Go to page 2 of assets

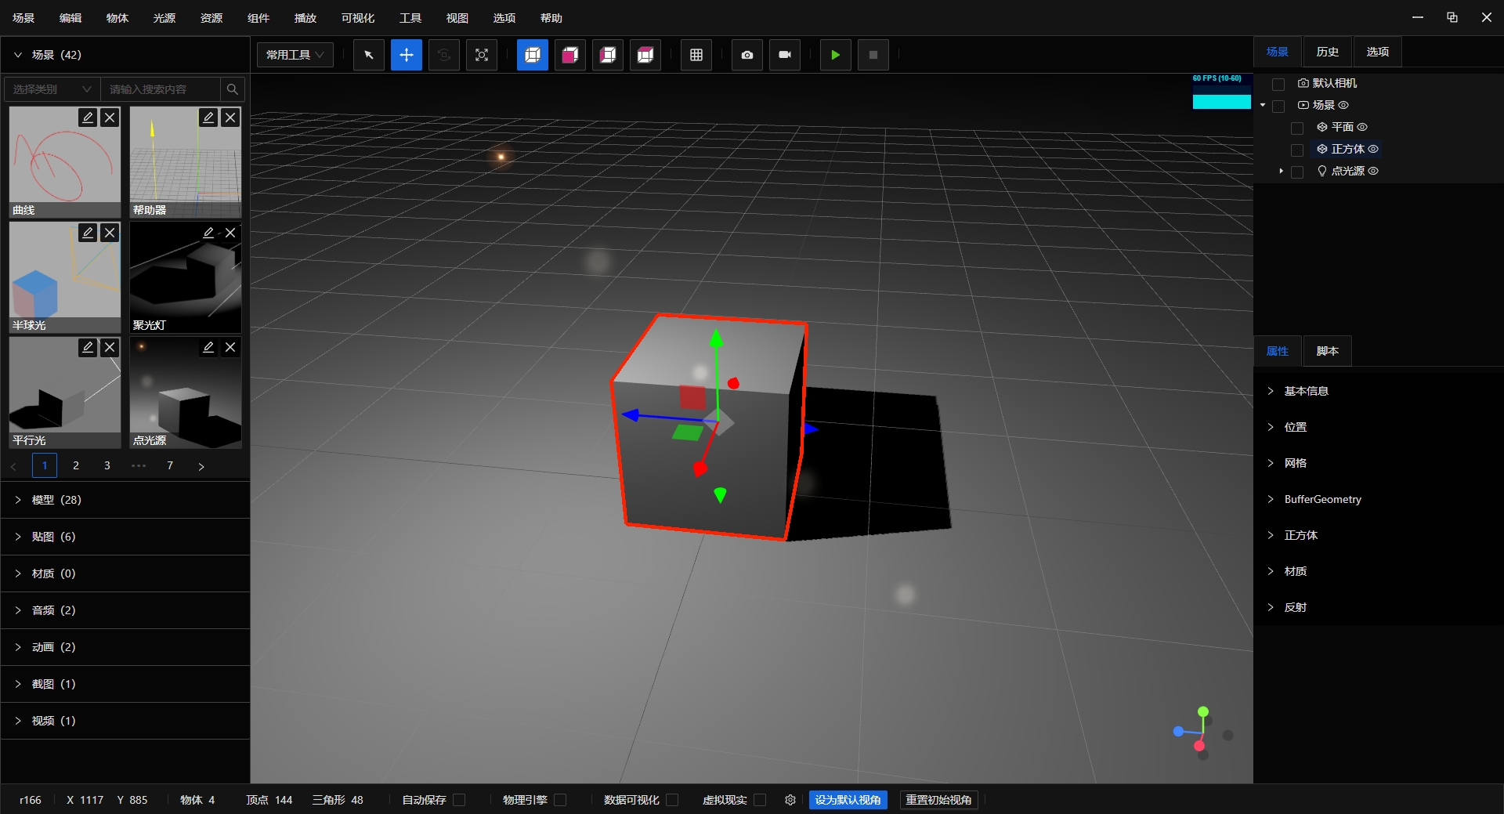click(x=76, y=465)
